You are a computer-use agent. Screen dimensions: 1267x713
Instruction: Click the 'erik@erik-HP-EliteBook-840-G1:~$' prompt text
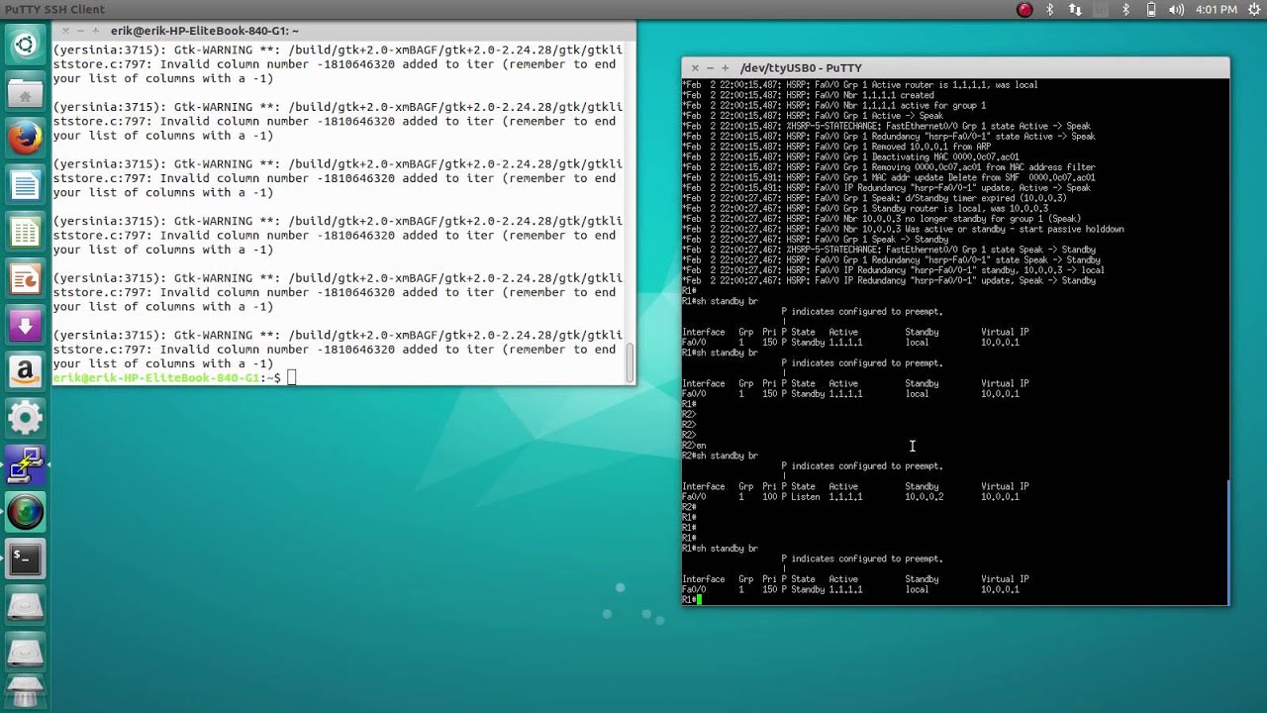coord(166,378)
